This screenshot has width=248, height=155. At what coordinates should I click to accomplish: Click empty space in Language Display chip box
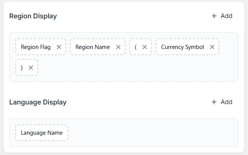pos(152,132)
